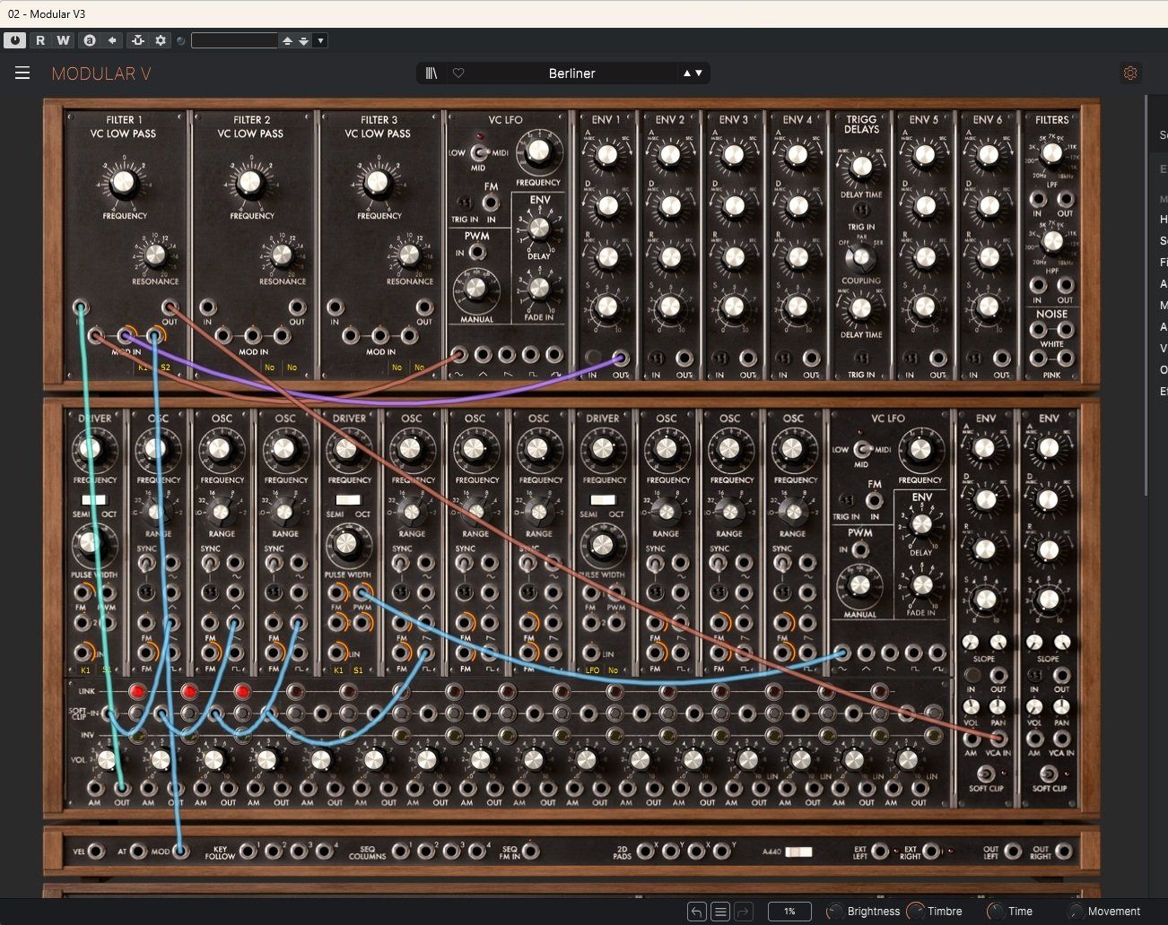Toggle first red mixer LINK button

[136, 691]
